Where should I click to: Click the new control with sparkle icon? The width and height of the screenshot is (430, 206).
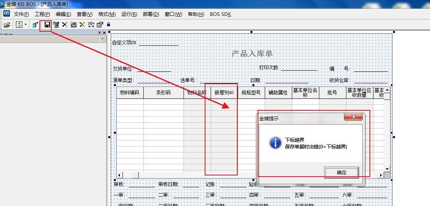(x=73, y=25)
